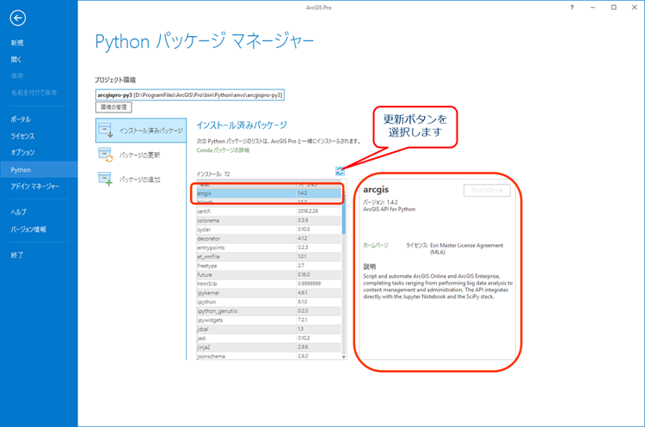Select the jinja2 package row

[269, 347]
